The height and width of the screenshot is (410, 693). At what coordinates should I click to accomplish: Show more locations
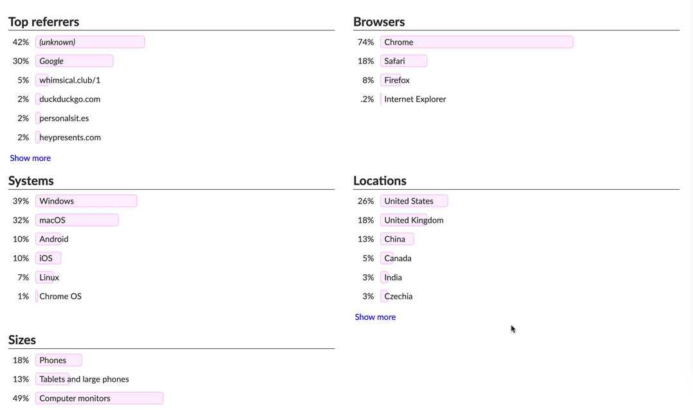375,317
